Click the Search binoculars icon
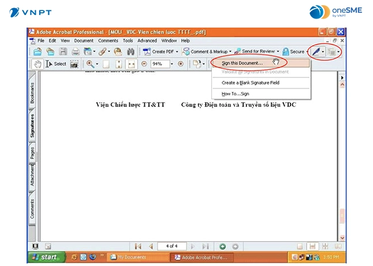Image resolution: width=373 pixels, height=266 pixels. pos(130,51)
